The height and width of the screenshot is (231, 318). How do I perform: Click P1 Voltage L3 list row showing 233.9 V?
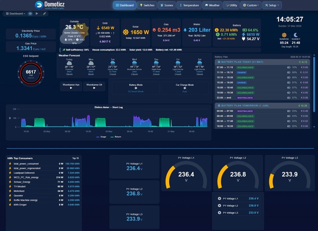(238, 213)
